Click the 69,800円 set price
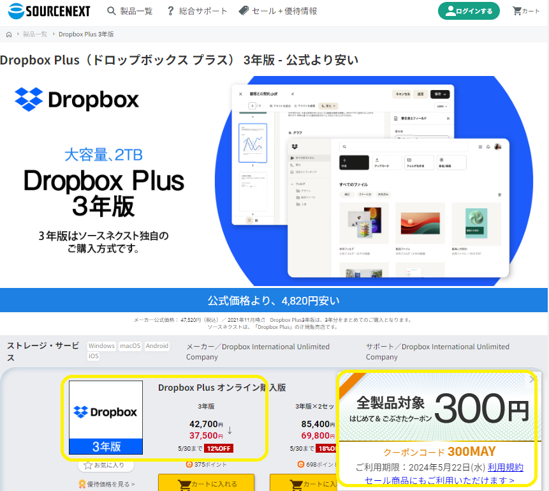The height and width of the screenshot is (491, 549). (318, 435)
